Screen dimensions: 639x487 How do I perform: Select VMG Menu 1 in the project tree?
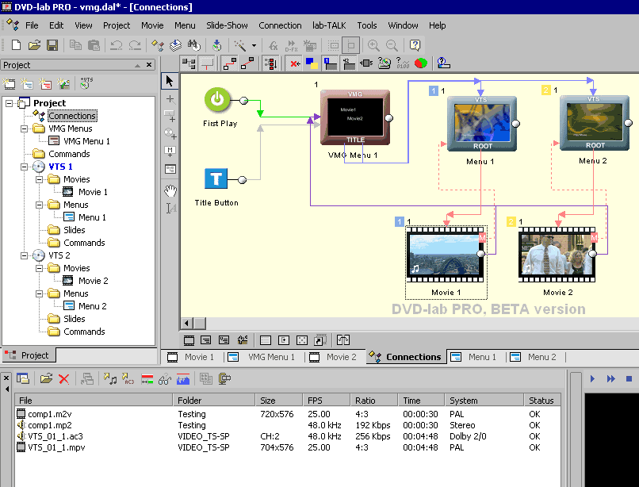(x=86, y=141)
